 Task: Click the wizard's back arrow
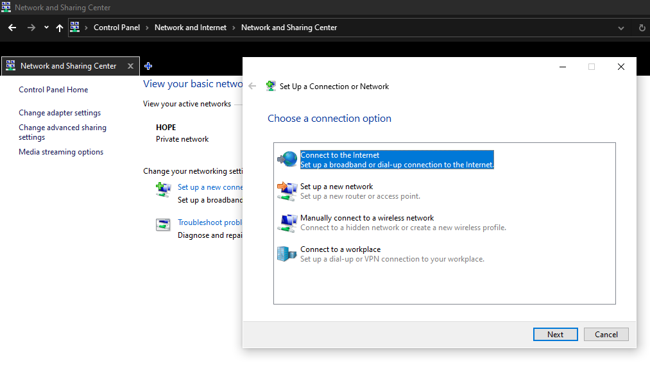point(252,86)
